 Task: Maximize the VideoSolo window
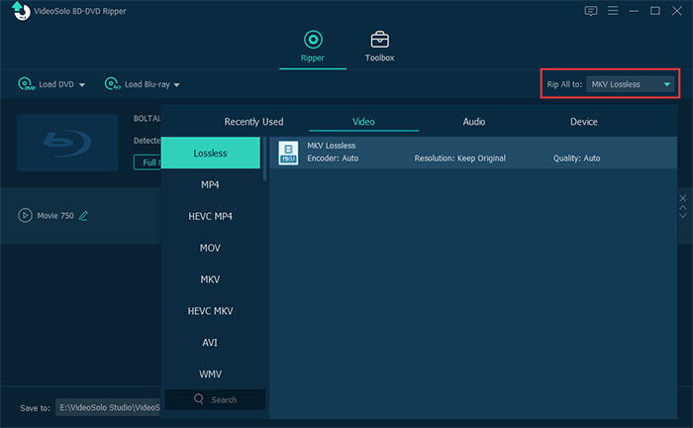pyautogui.click(x=655, y=11)
